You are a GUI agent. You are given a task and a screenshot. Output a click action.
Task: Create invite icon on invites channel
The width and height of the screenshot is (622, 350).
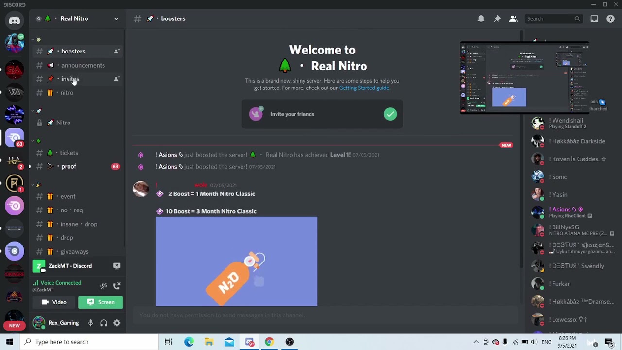point(117,79)
